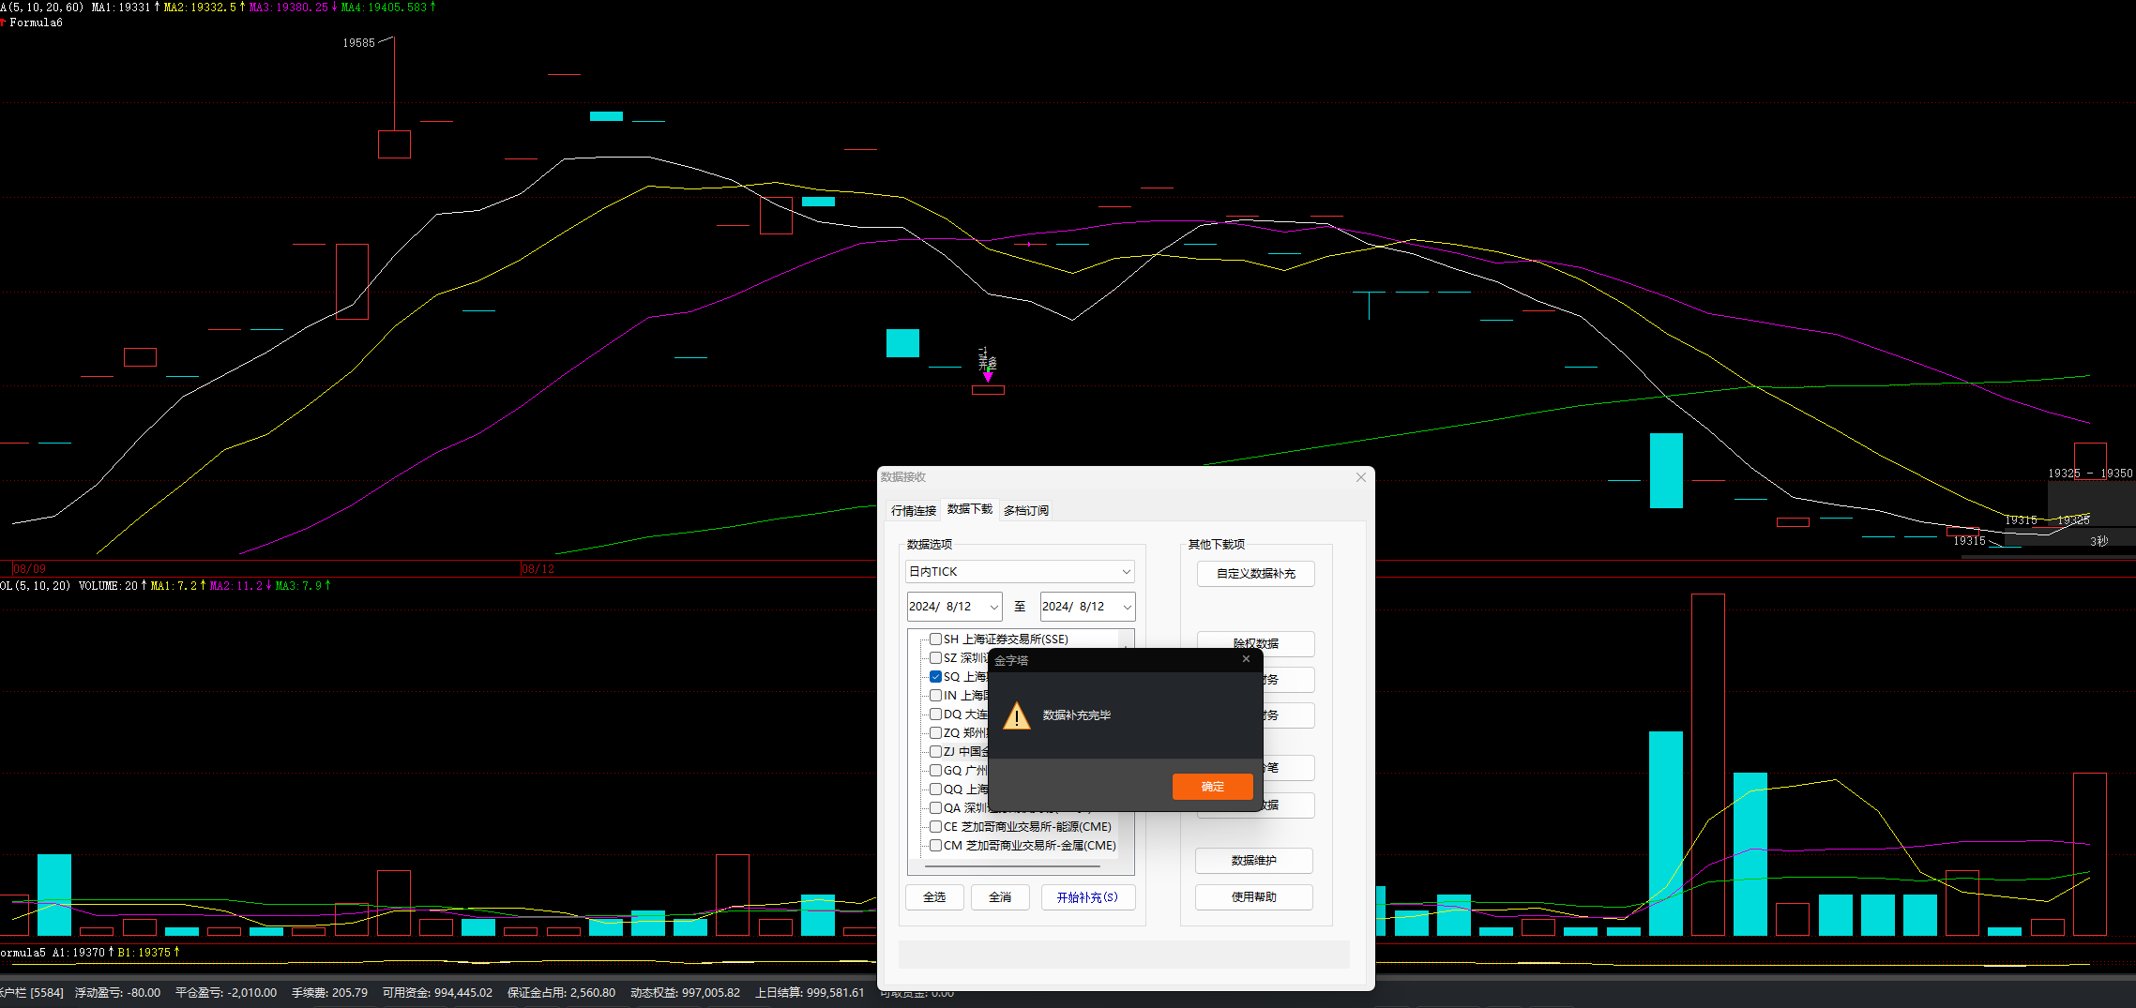2136x1008 pixels.
Task: Click 上日结算: 999,581.61 in the status bar
Action: click(810, 993)
